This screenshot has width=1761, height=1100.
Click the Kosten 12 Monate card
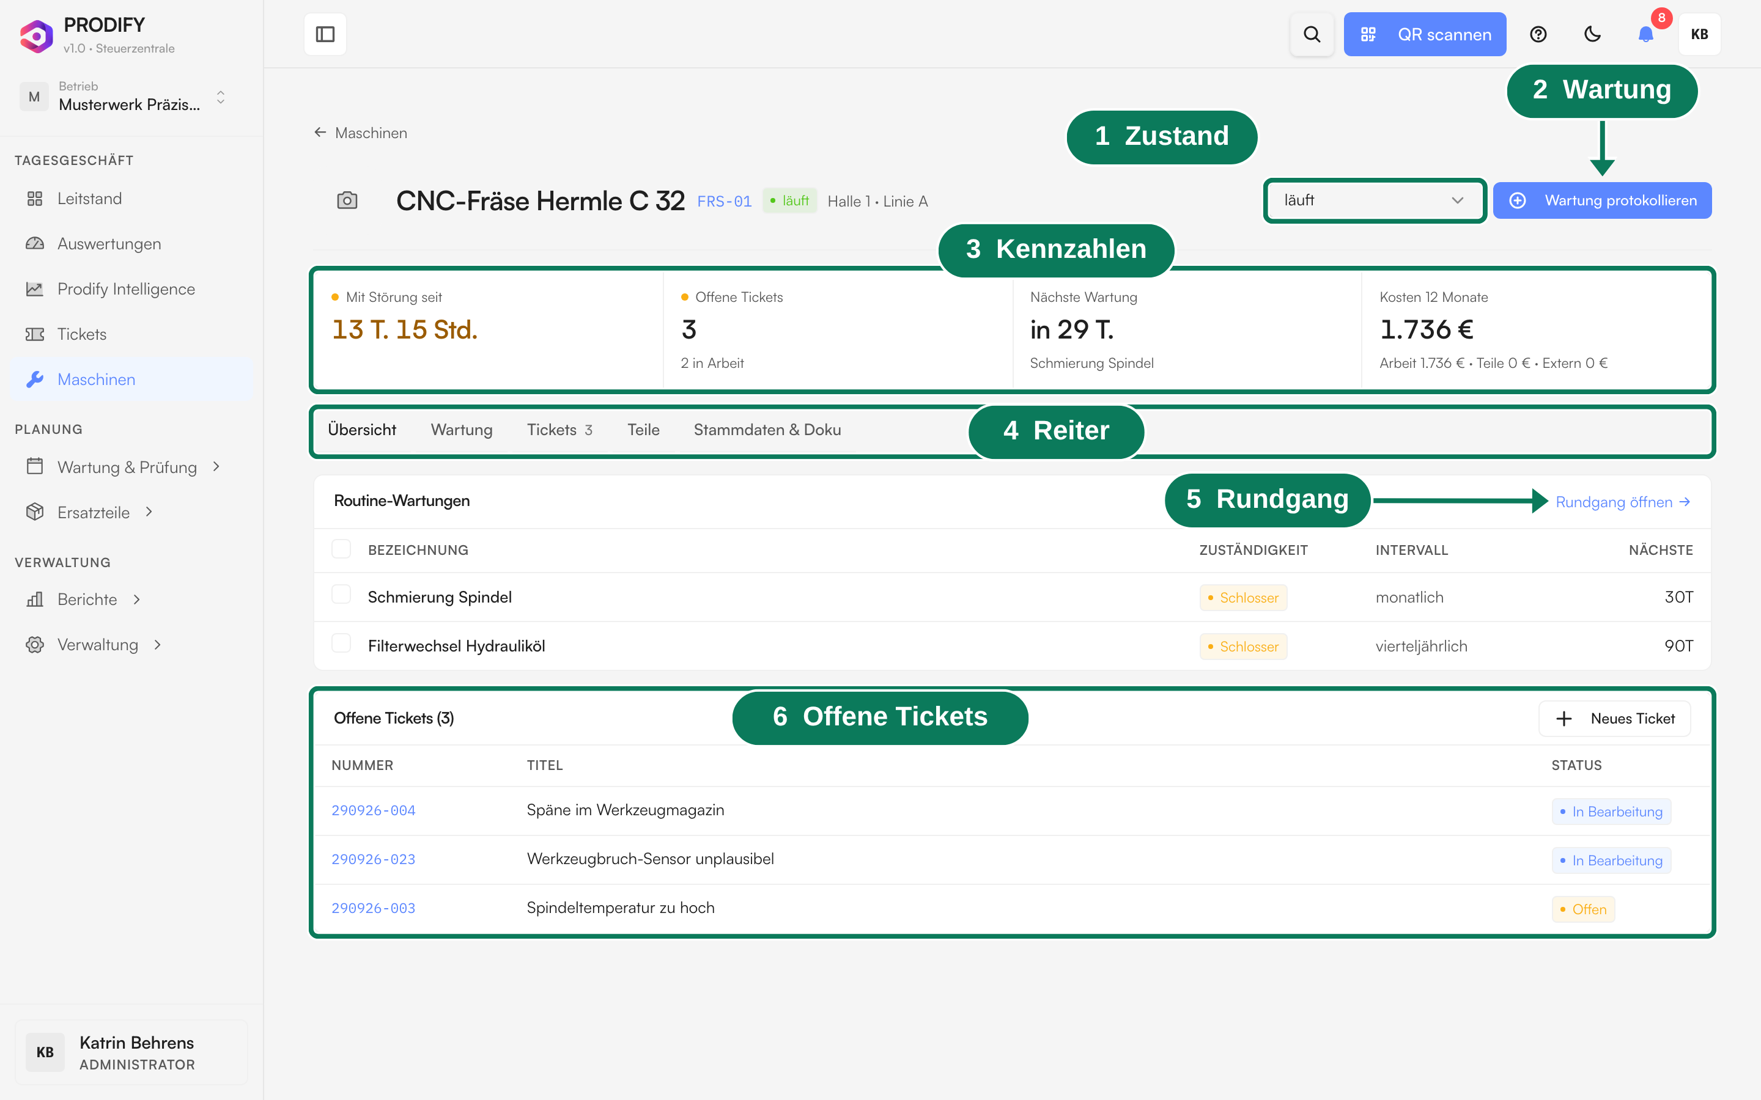1535,330
